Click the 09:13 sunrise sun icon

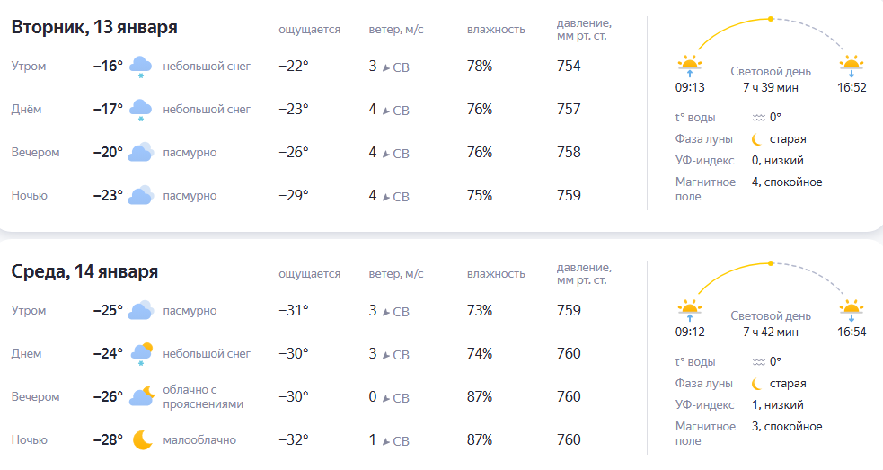(x=689, y=65)
